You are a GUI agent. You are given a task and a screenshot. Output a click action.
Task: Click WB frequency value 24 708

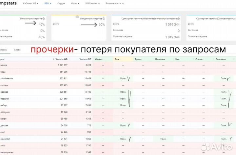click(x=64, y=126)
